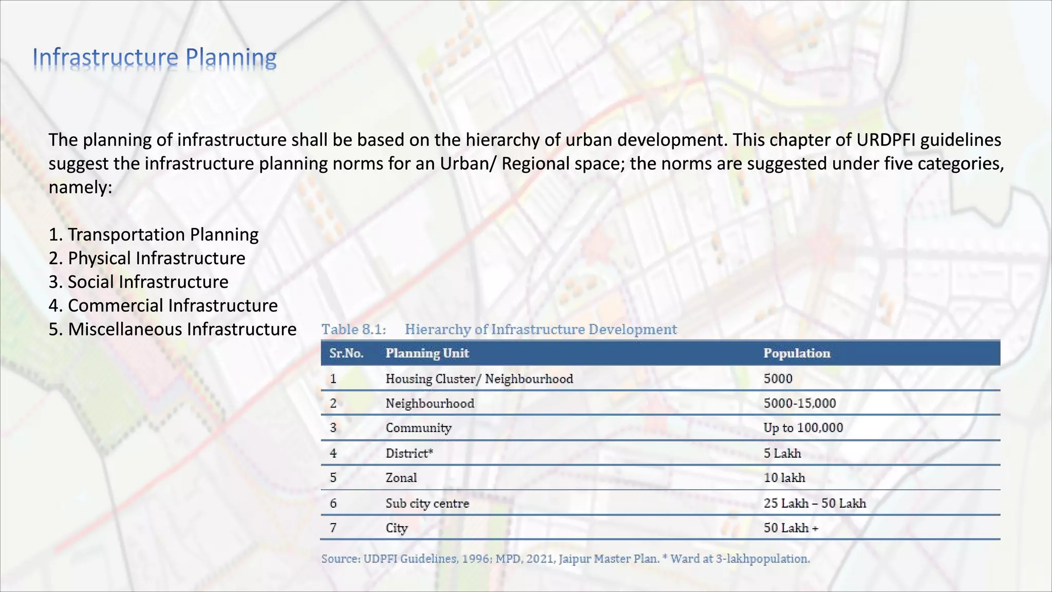Click the 'District*' planning unit cell

click(x=409, y=453)
